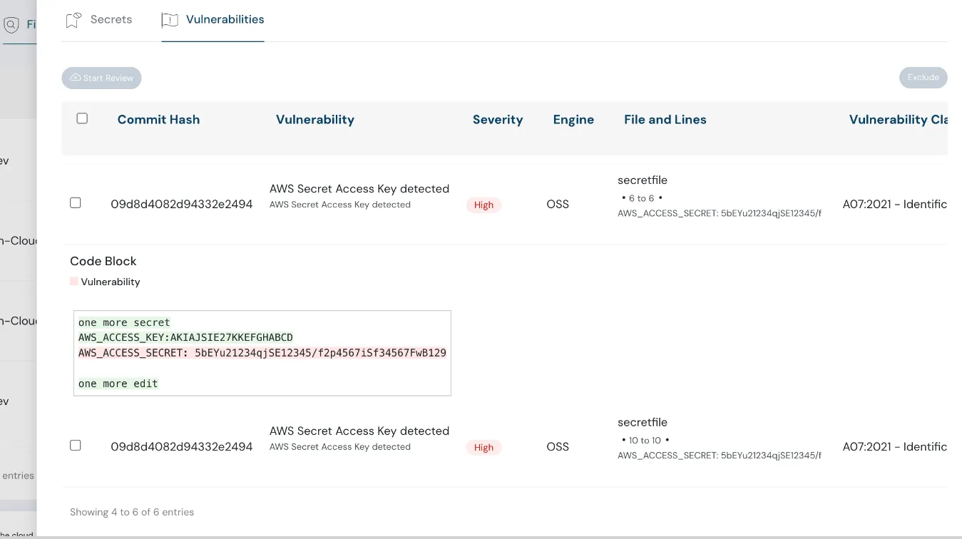Sort the table by the Severity column

tap(498, 119)
